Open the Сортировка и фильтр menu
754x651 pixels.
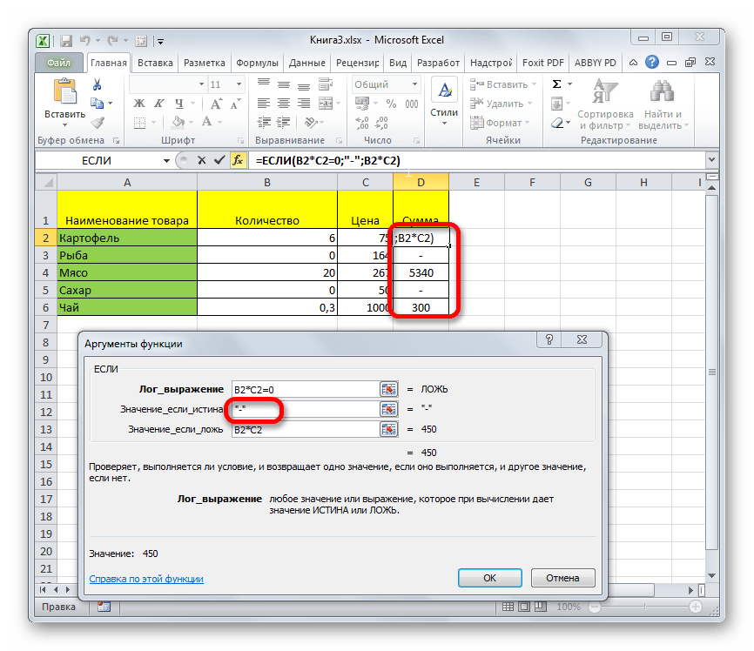click(x=604, y=104)
